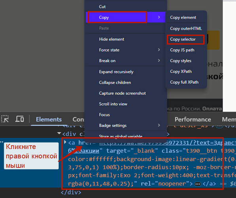Open the Memory tab

[x=229, y=120]
